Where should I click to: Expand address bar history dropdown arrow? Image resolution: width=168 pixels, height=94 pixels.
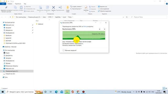[x=123, y=17]
